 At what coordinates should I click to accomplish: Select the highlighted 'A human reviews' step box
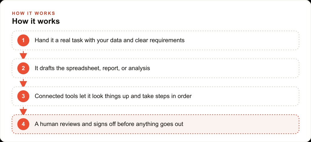pyautogui.click(x=155, y=124)
